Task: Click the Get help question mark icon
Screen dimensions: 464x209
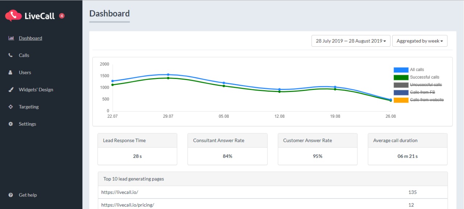Action: pyautogui.click(x=11, y=195)
